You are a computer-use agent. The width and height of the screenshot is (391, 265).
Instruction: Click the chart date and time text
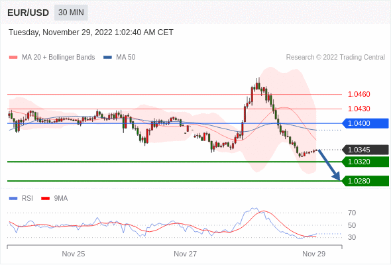(91, 32)
